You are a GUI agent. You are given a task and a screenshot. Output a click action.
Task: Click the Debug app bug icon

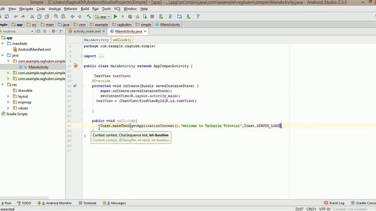(130, 16)
